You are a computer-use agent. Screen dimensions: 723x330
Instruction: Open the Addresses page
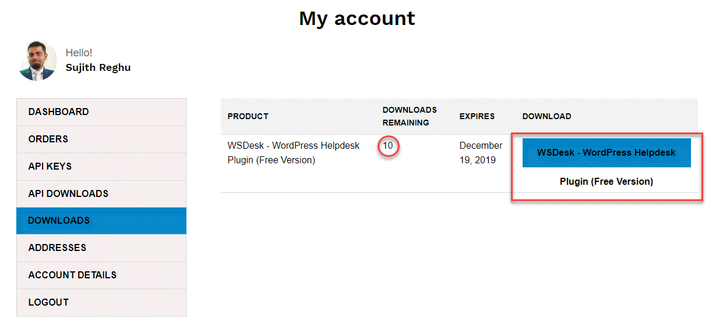101,248
